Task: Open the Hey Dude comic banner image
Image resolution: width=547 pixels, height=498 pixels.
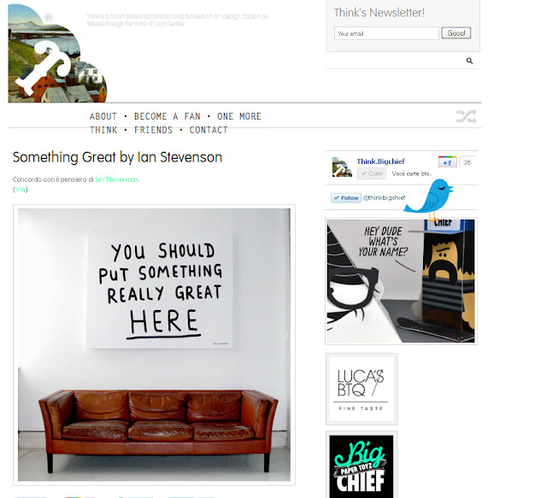Action: (x=401, y=281)
